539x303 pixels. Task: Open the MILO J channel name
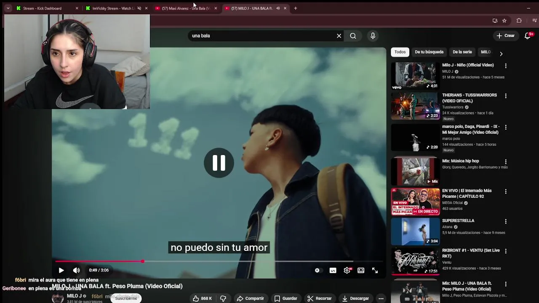coord(74,296)
